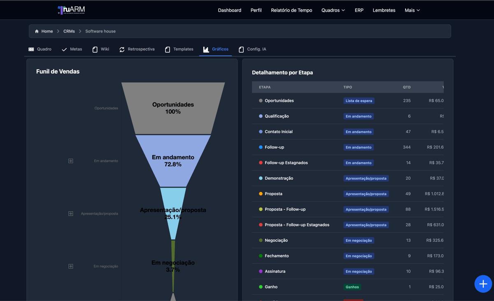494x301 pixels.
Task: Click the red dot beside Proposta - Follow-up Estagnados
Action: pyautogui.click(x=261, y=225)
